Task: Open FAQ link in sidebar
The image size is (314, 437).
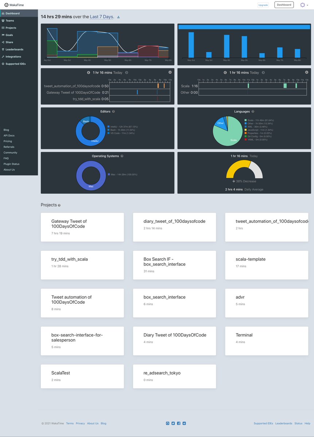Action: (x=6, y=158)
